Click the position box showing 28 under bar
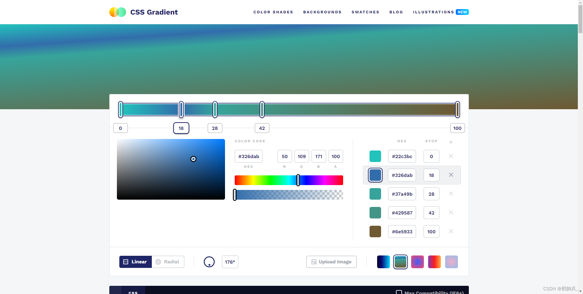The width and height of the screenshot is (583, 294). coord(215,128)
